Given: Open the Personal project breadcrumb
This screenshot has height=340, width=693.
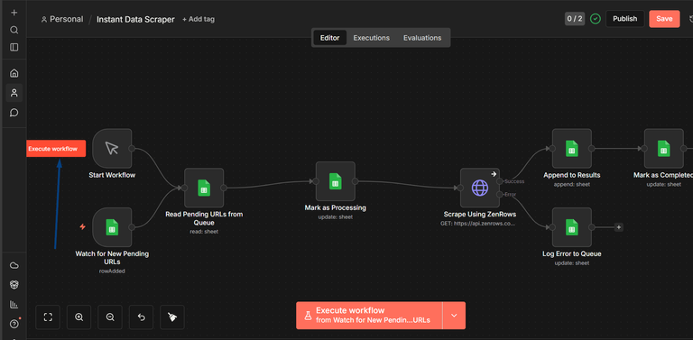Looking at the screenshot, I should [x=62, y=20].
